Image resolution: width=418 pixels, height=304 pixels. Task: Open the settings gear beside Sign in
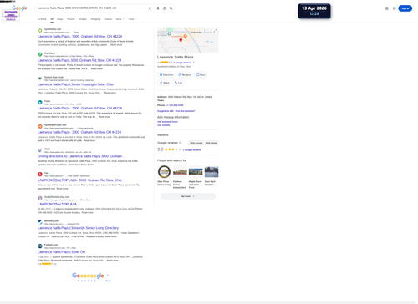[x=387, y=8]
